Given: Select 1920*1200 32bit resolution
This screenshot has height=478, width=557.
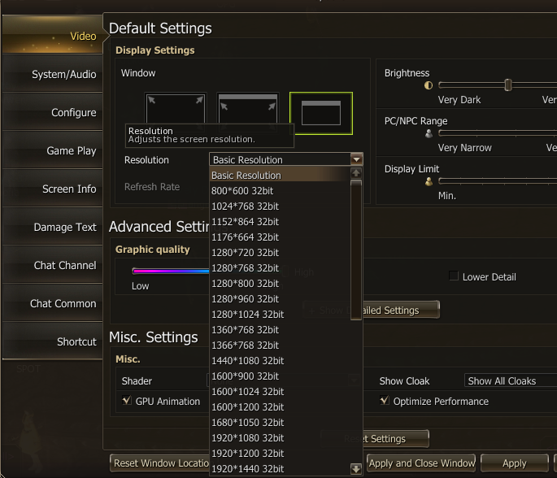Looking at the screenshot, I should 280,454.
